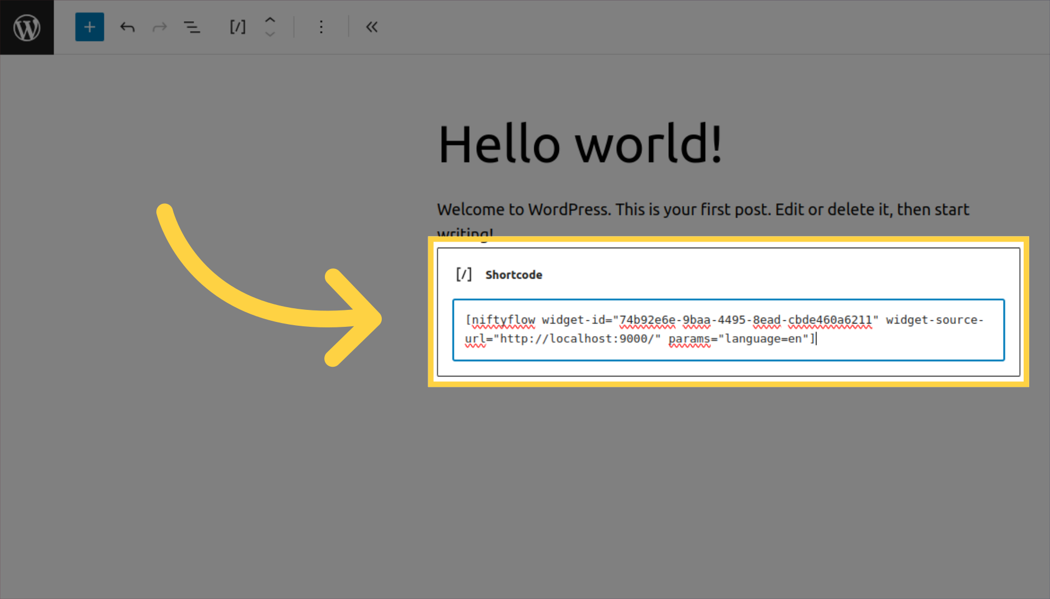Click the Welcome to WordPress paragraph
Image resolution: width=1050 pixels, height=599 pixels.
[x=703, y=221]
